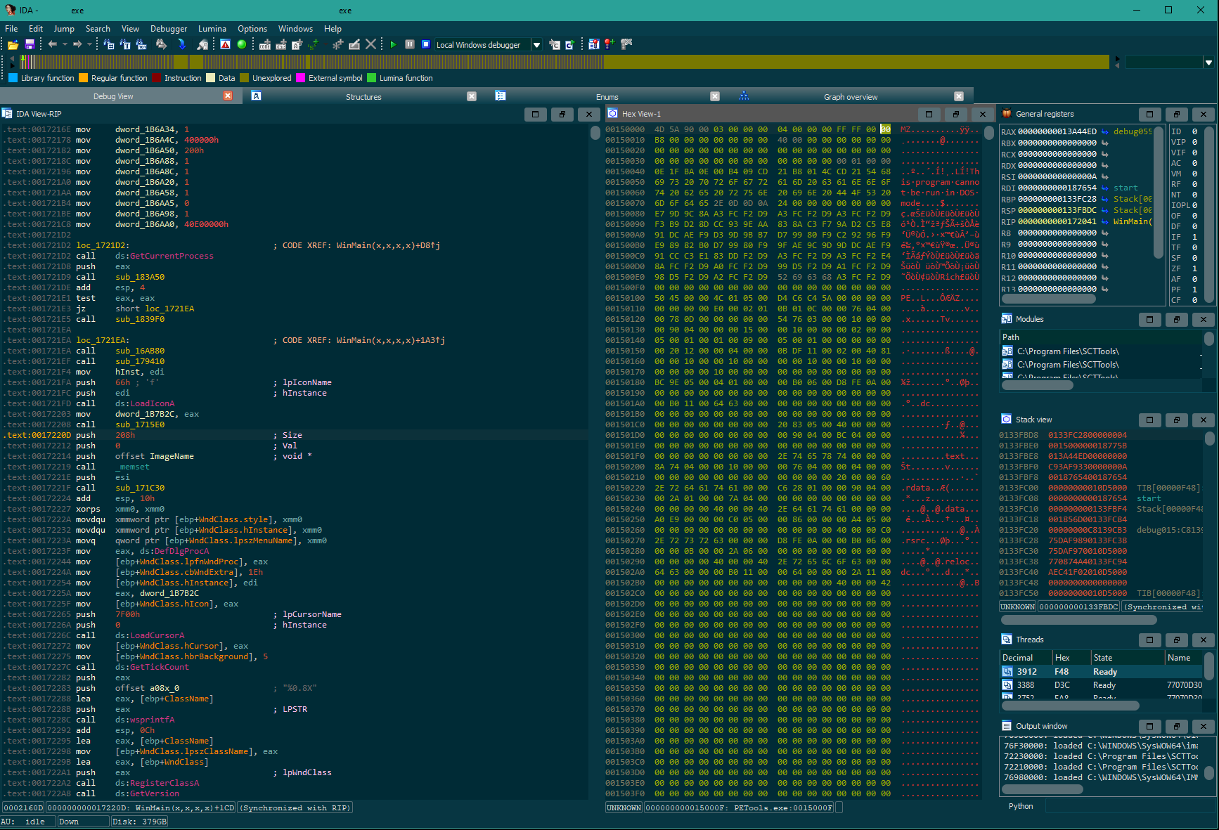Click the blue curved arrow jump icon
This screenshot has height=830, width=1219.
pos(181,44)
